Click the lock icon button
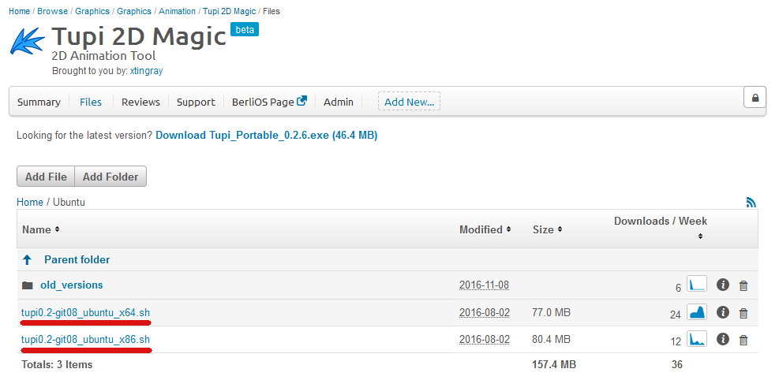The height and width of the screenshot is (380, 779). point(755,98)
